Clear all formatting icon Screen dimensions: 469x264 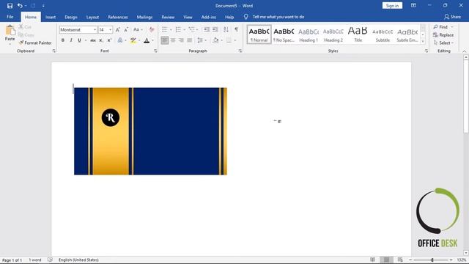tap(152, 29)
